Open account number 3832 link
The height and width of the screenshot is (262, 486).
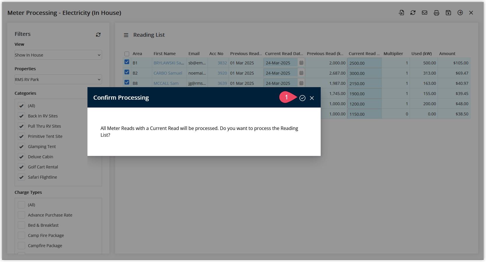(222, 63)
